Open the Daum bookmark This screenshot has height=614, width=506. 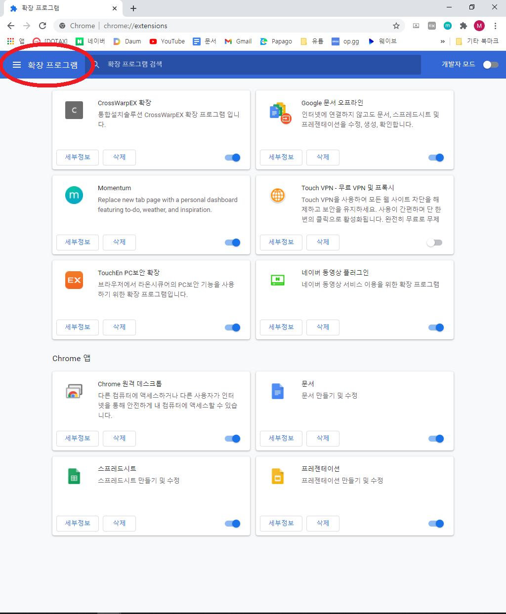(x=127, y=41)
